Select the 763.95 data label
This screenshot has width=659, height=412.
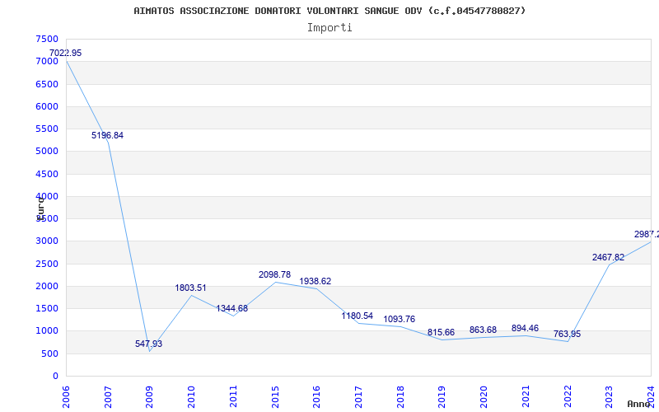[567, 334]
